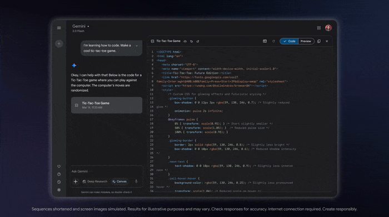Copy the canvas contents
The image size is (389, 217).
(x=319, y=42)
